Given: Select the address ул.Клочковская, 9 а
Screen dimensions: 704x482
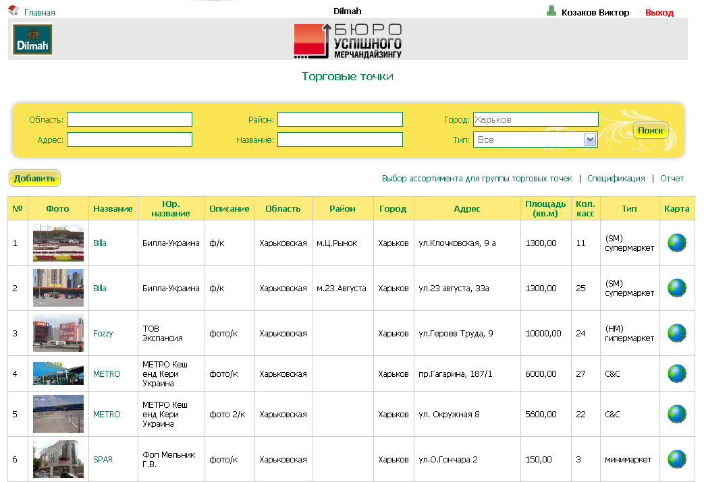Looking at the screenshot, I should 457,243.
